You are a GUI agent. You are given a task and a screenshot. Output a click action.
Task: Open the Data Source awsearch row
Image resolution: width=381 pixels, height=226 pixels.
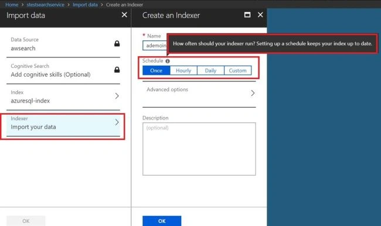click(x=63, y=44)
